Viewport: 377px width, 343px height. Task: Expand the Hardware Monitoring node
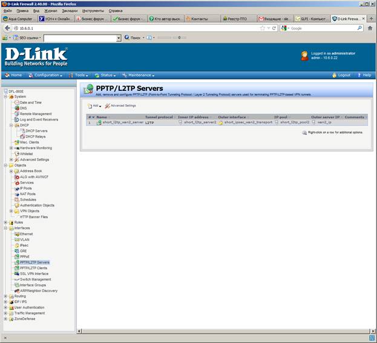click(x=11, y=148)
